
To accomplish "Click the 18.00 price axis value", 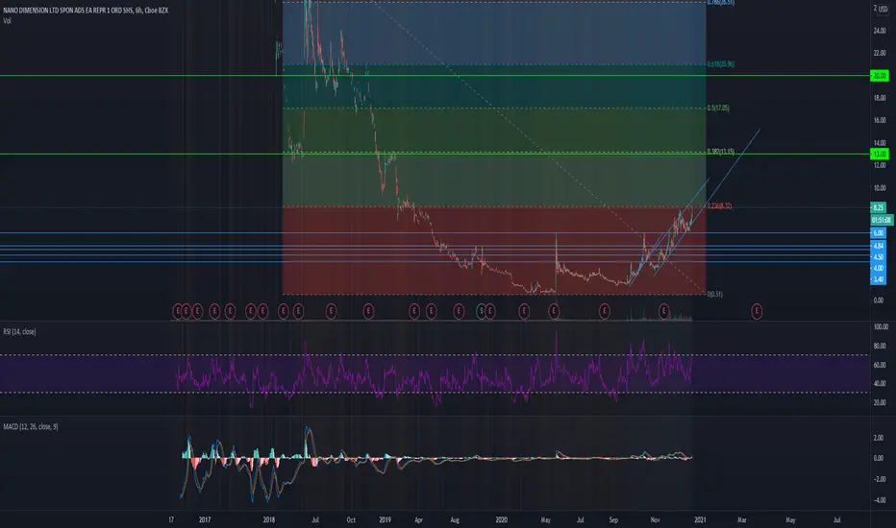I will click(x=880, y=98).
